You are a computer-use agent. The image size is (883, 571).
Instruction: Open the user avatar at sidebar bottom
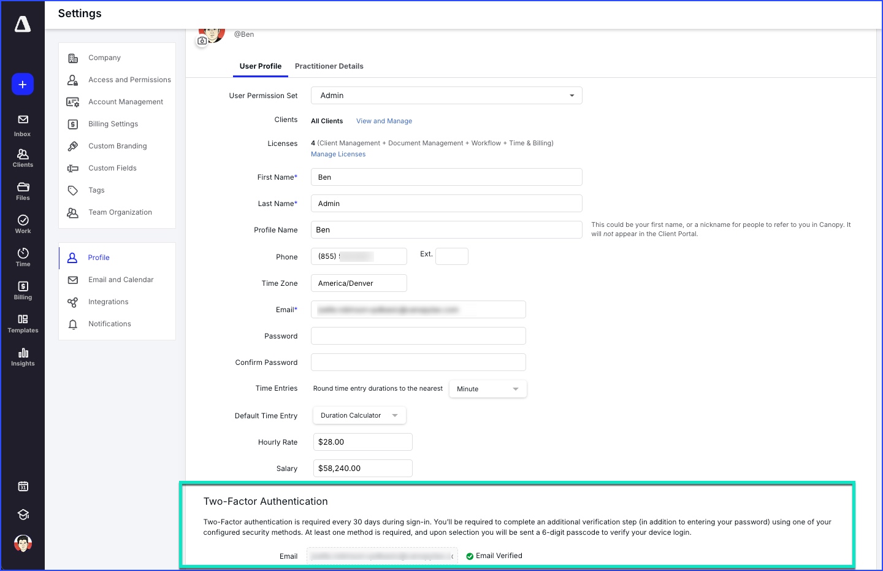23,543
